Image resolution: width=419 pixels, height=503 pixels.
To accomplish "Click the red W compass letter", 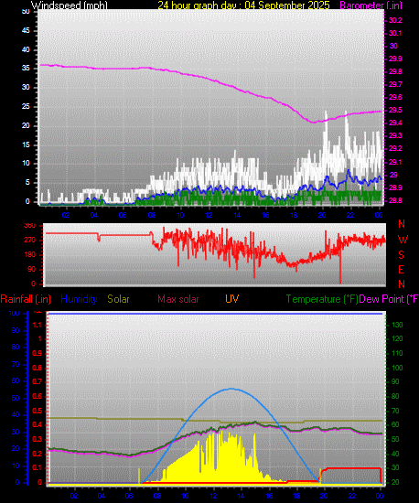I will [403, 239].
